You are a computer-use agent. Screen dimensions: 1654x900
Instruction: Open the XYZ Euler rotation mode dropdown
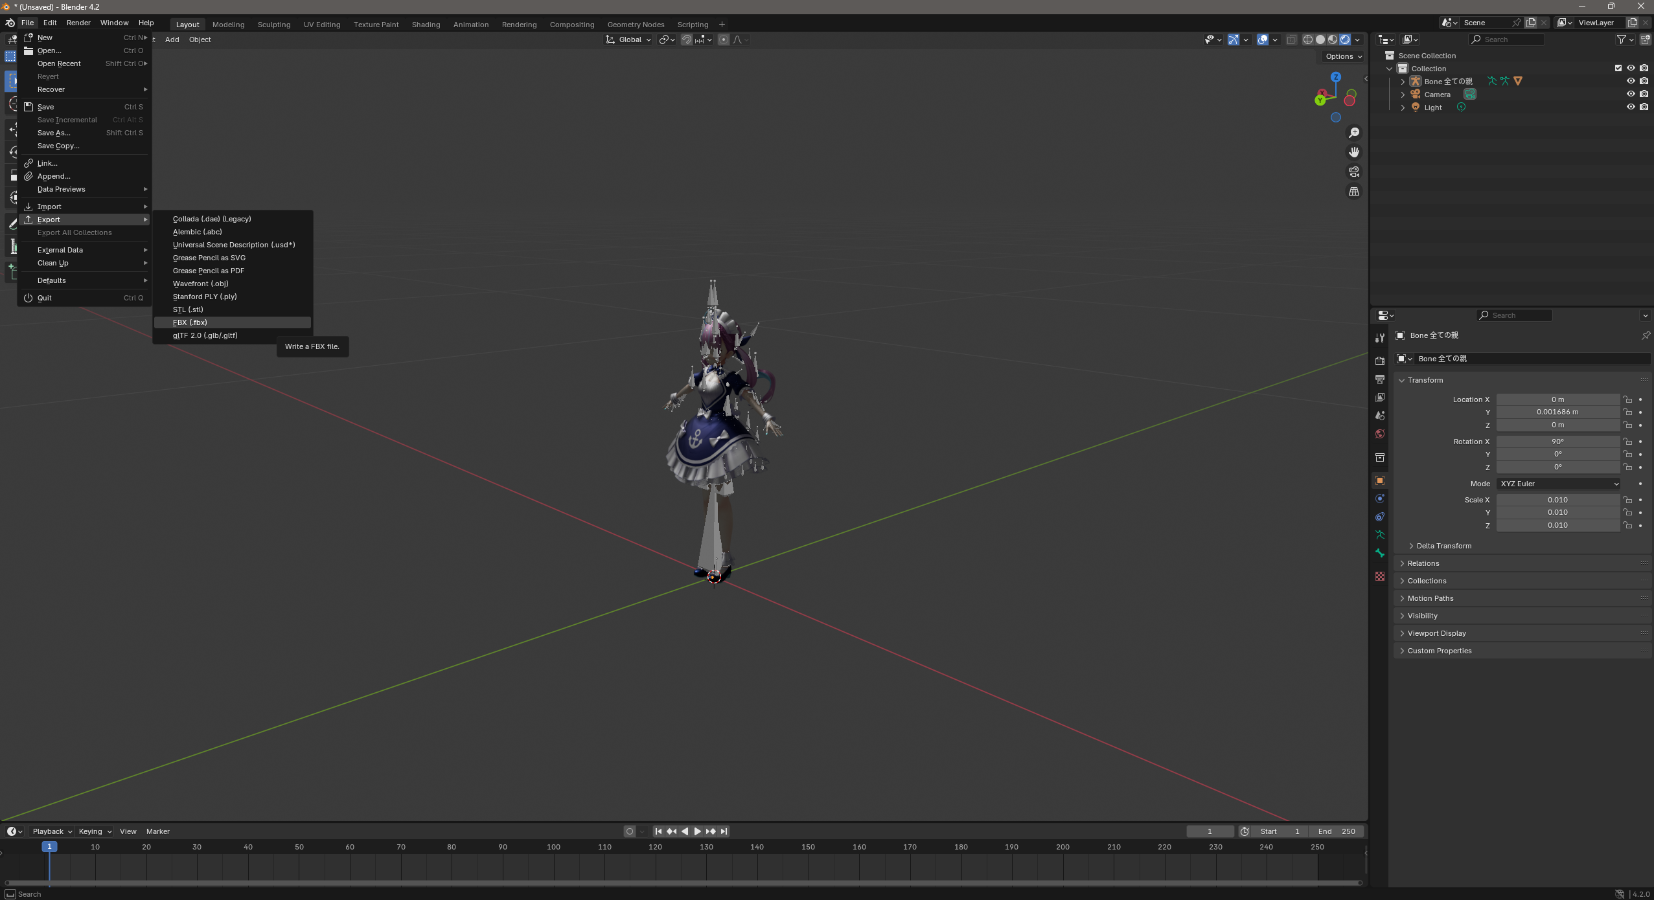point(1558,484)
